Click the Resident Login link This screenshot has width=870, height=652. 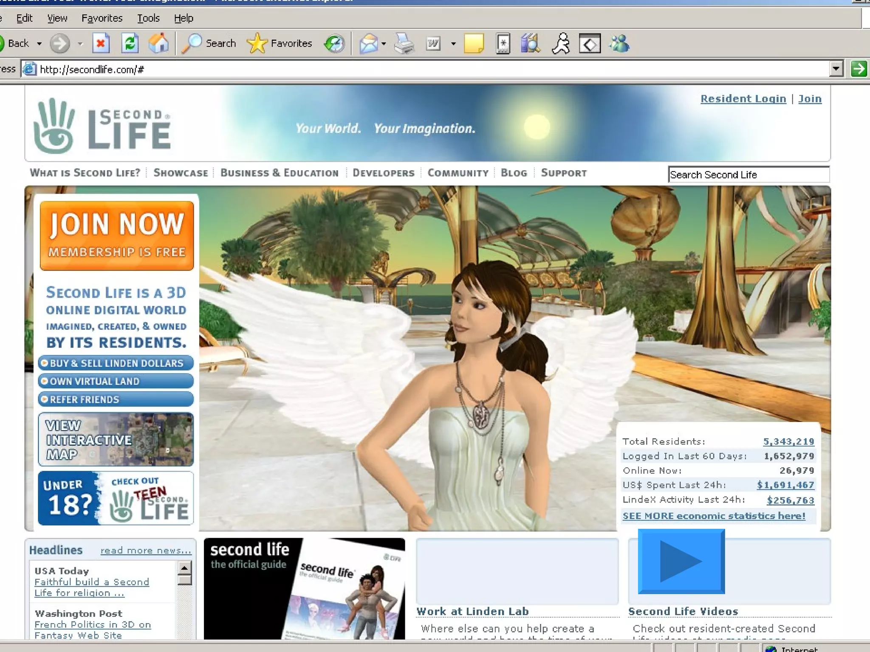743,99
